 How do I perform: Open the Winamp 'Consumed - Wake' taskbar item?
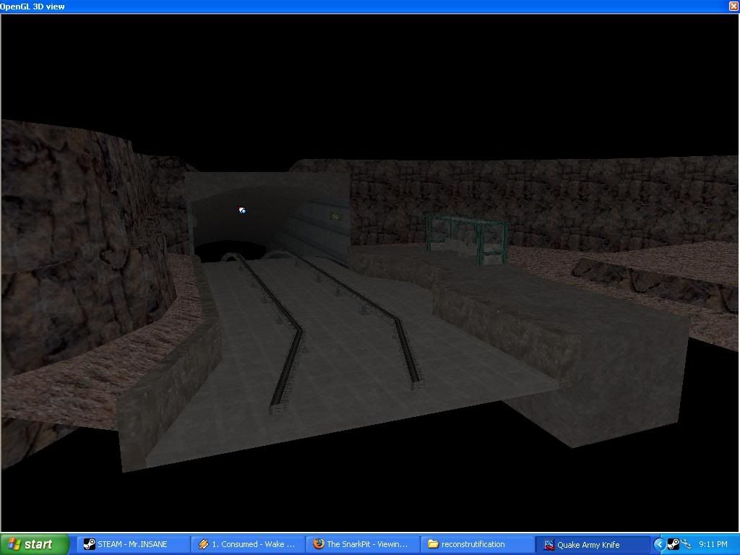248,544
